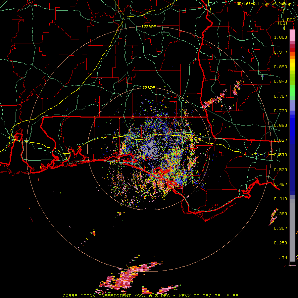Select the 0.787 scale value
This screenshot has width=298, height=298.
[280, 96]
